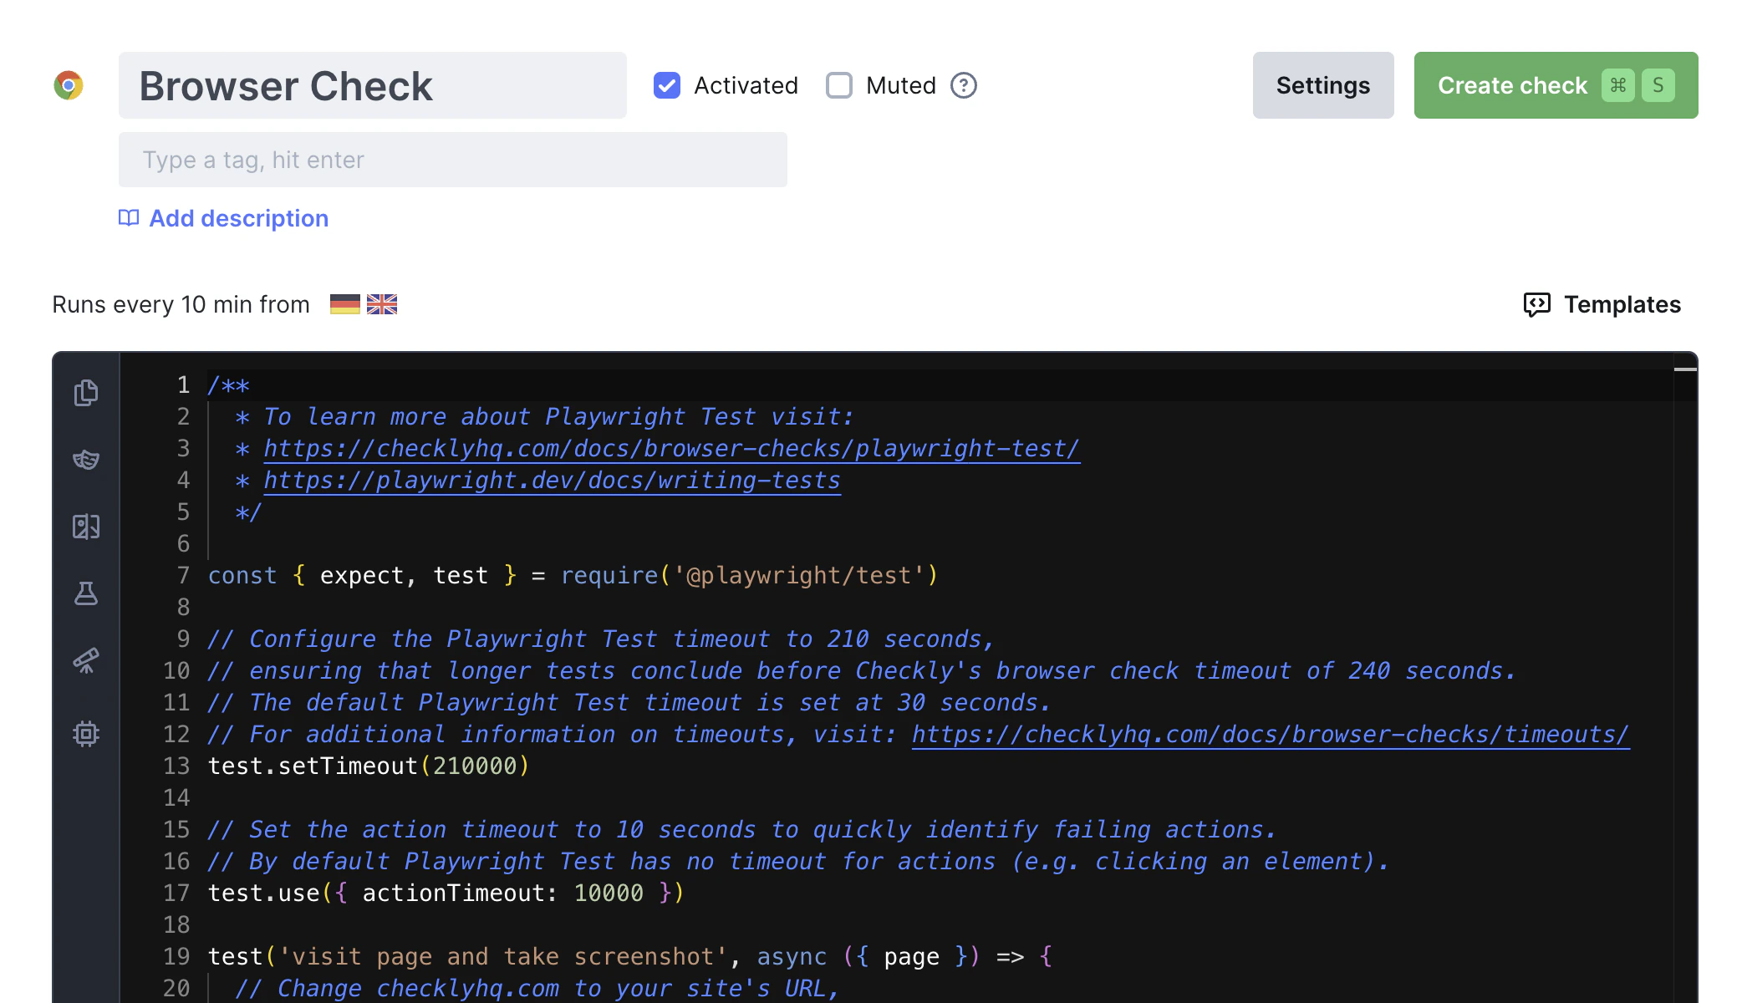Click the German flag location icon
This screenshot has height=1003, width=1742.
coord(345,303)
